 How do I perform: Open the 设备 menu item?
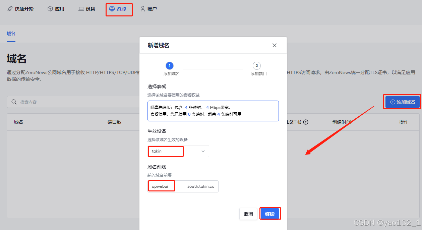(x=87, y=9)
